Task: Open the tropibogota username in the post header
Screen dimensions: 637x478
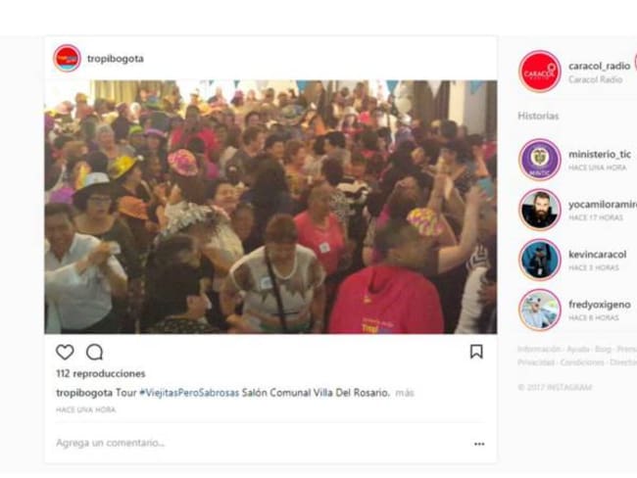Action: click(116, 59)
